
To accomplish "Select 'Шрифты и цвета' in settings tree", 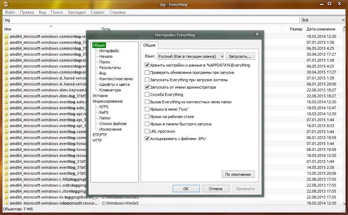I will pos(114,84).
